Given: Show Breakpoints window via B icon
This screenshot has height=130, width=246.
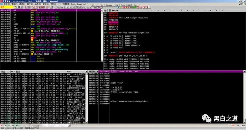Looking at the screenshot, I should point(82,7).
